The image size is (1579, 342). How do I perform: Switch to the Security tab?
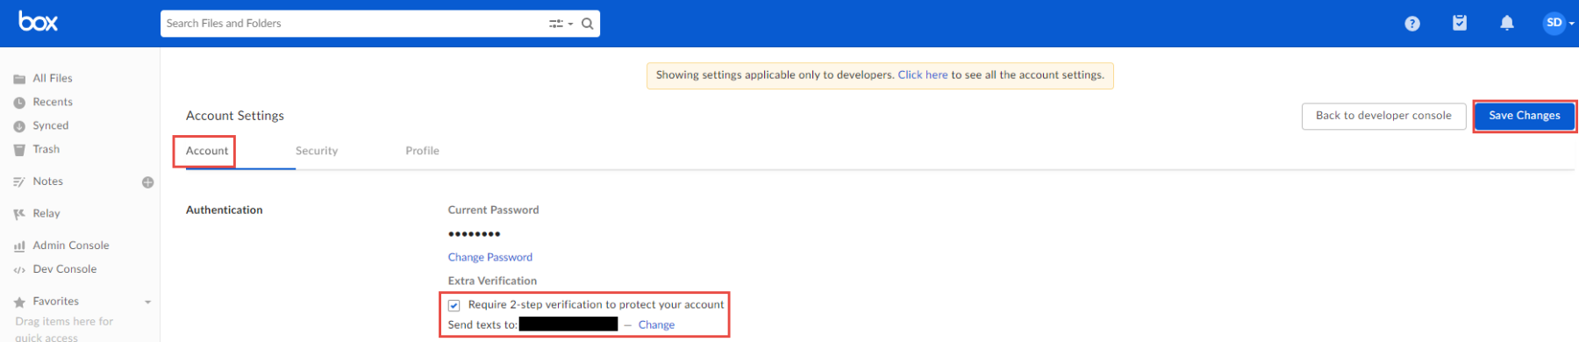pos(317,151)
